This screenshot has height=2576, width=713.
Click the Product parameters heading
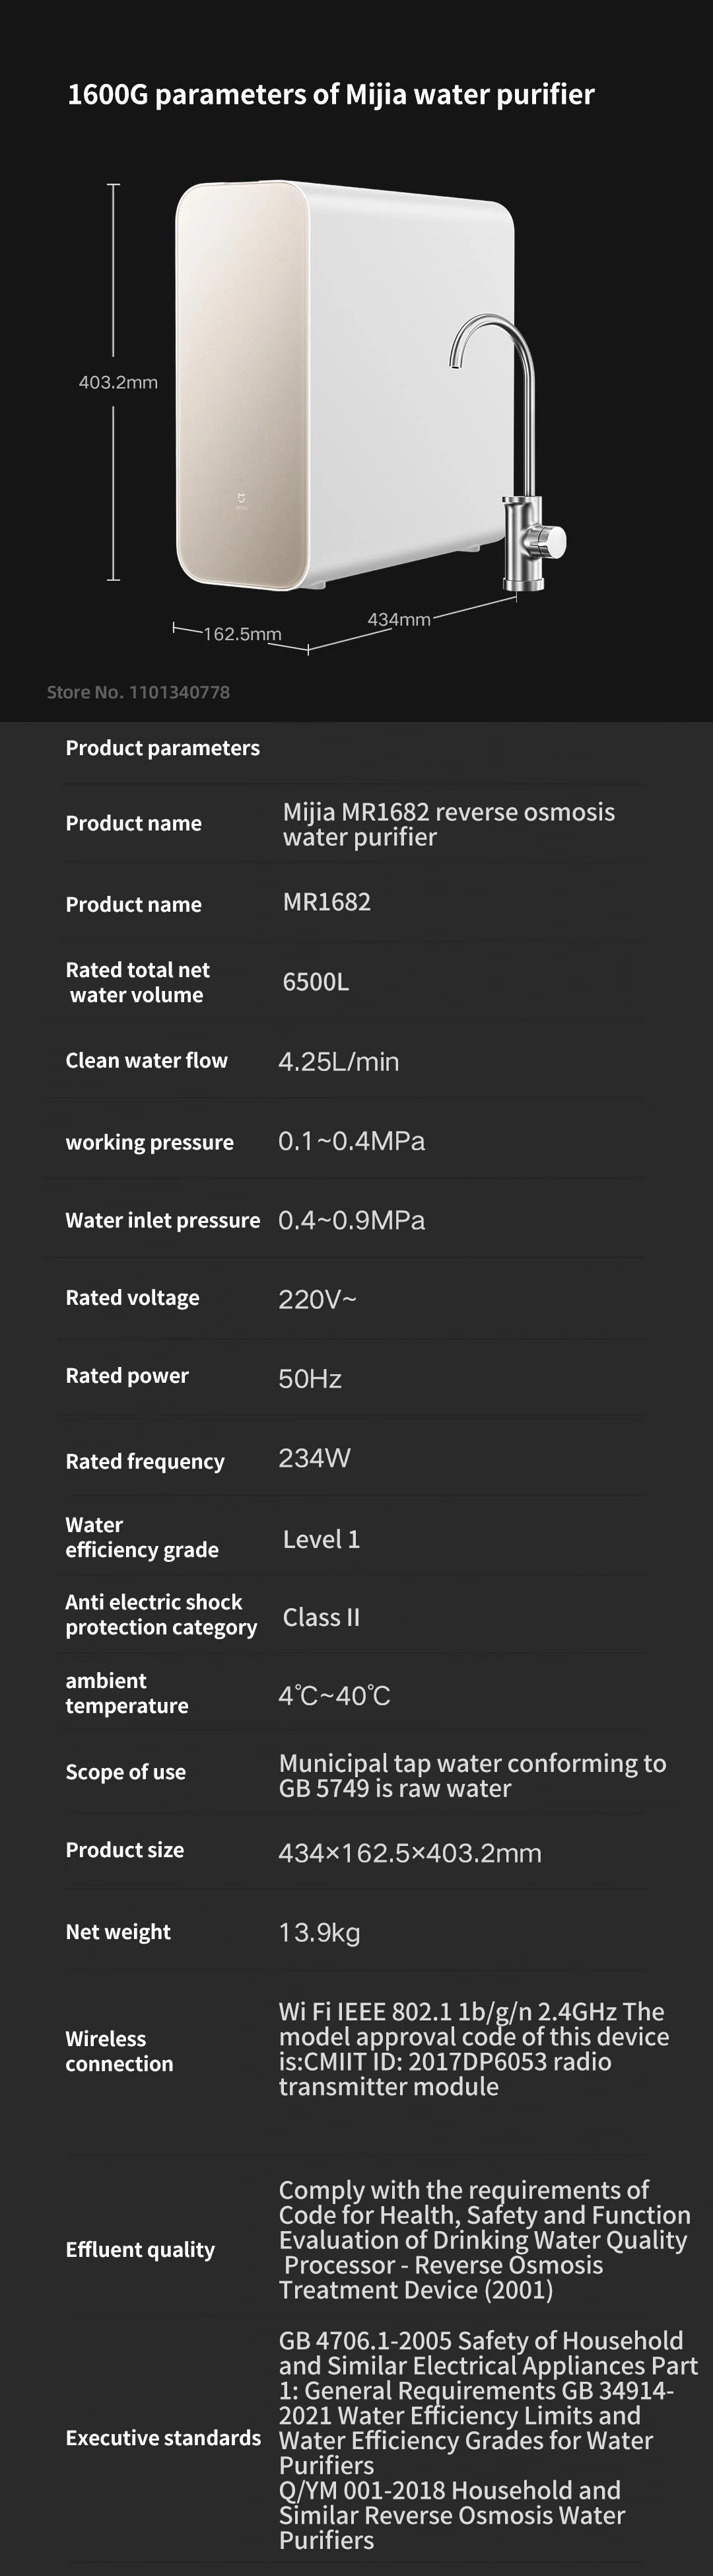click(x=162, y=748)
